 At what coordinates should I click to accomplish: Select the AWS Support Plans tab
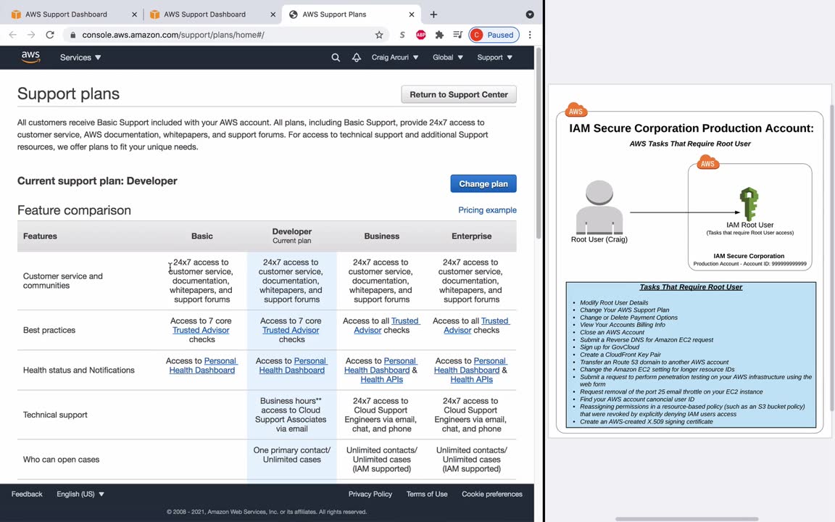pos(351,14)
